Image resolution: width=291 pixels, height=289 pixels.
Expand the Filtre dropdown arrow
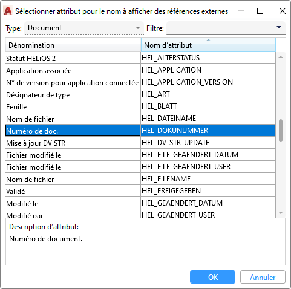(x=279, y=27)
